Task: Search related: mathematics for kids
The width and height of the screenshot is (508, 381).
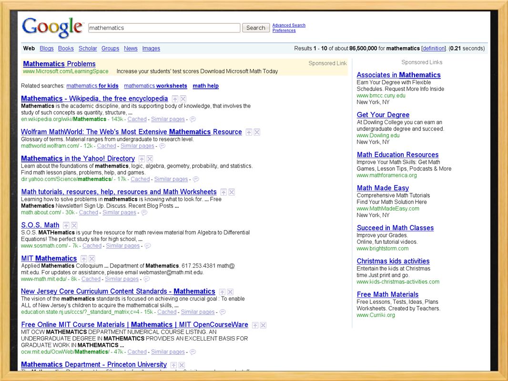Action: click(x=92, y=86)
